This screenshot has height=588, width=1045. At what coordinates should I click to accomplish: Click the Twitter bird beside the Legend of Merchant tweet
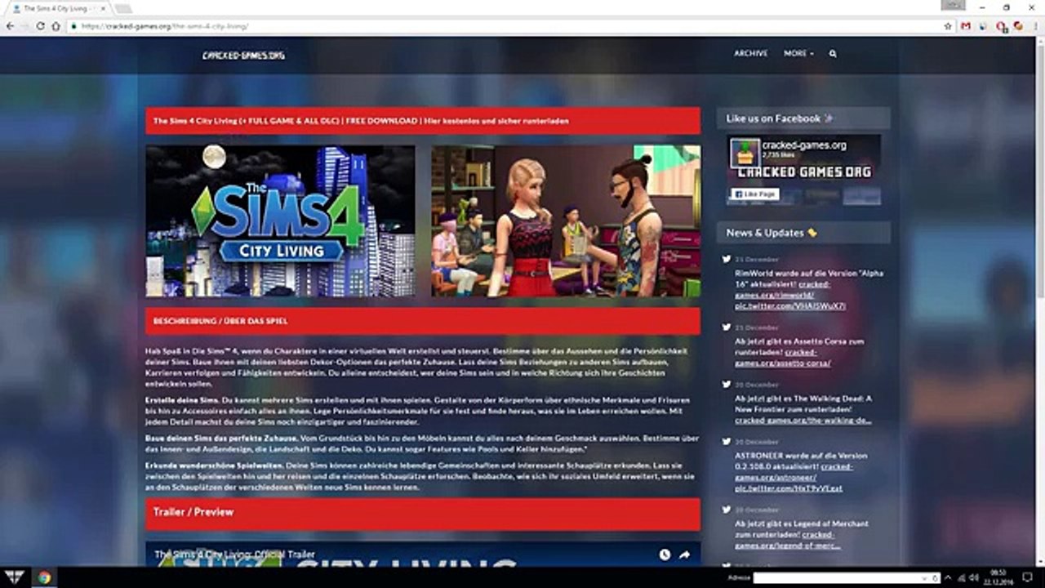726,509
